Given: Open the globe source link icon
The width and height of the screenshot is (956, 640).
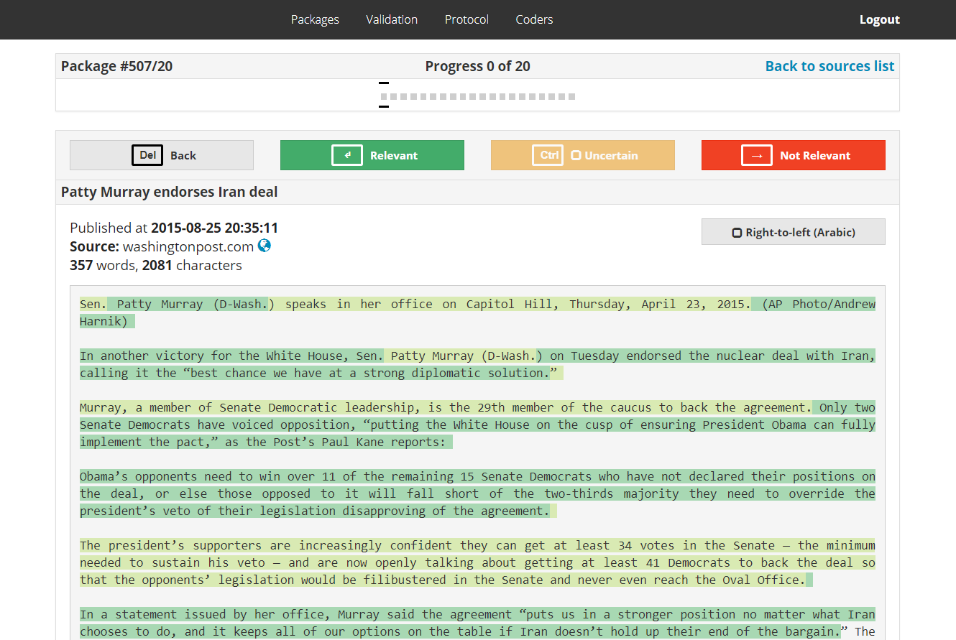Looking at the screenshot, I should coord(265,246).
